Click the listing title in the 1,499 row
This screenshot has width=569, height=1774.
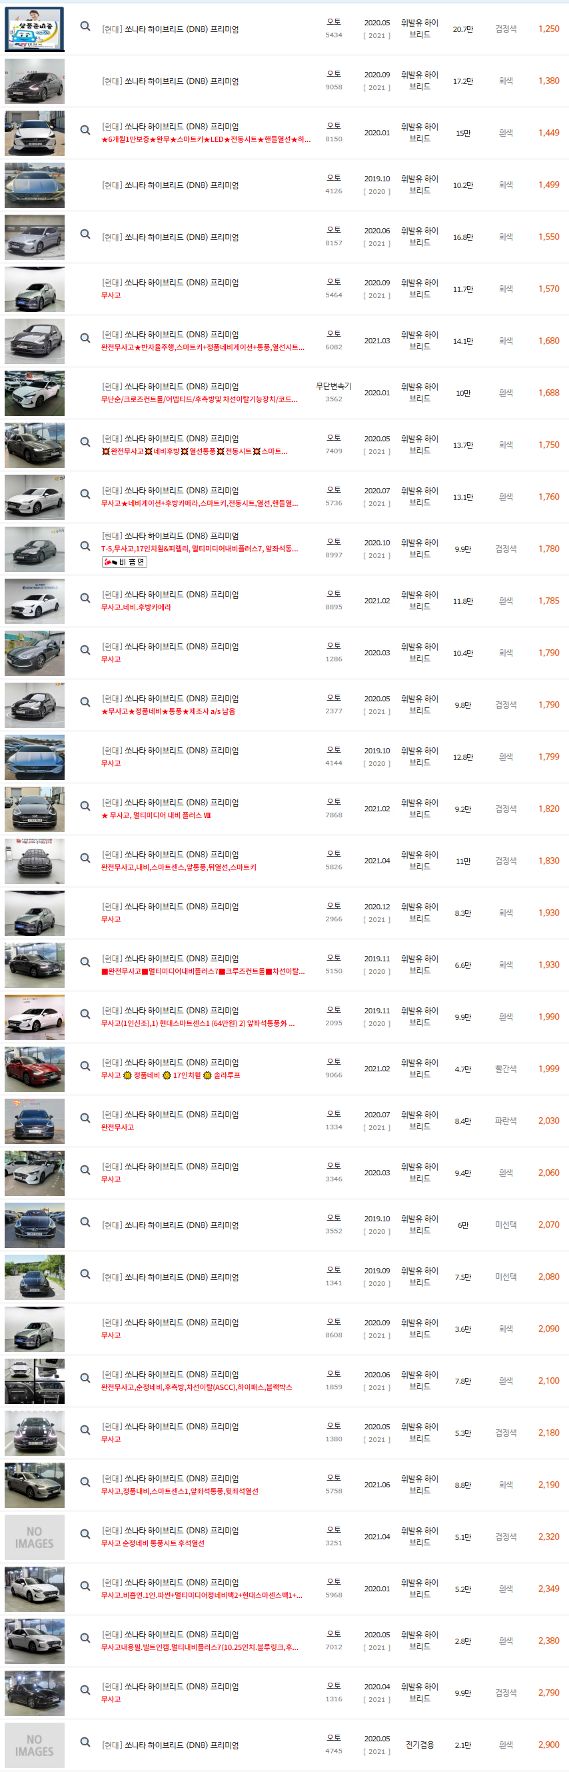tap(170, 185)
